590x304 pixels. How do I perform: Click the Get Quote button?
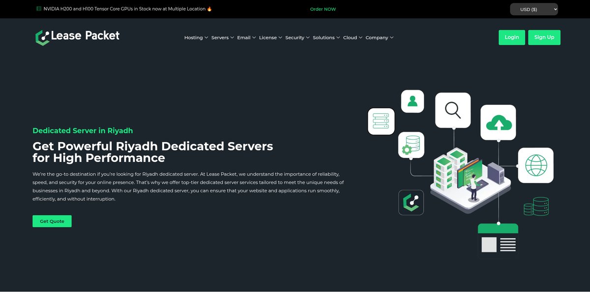click(52, 221)
